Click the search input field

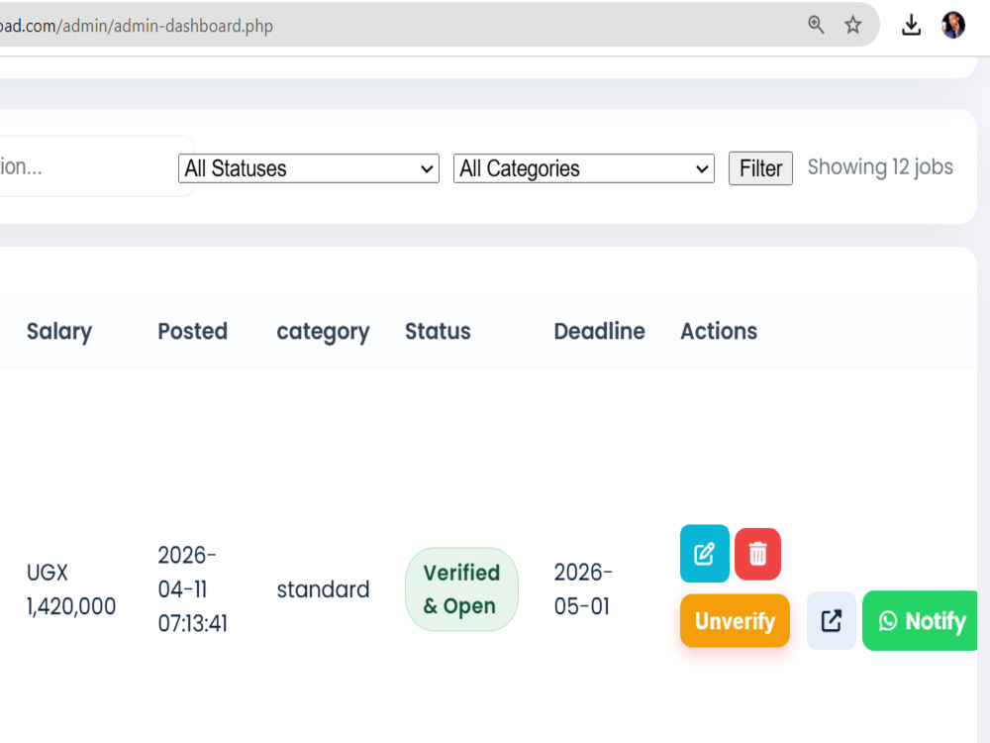[95, 166]
